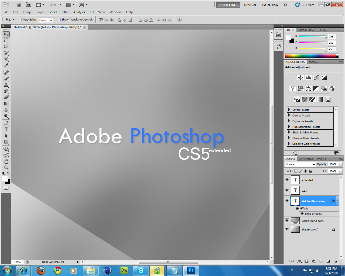Open layer style fx menu at panel bottom

point(299,261)
